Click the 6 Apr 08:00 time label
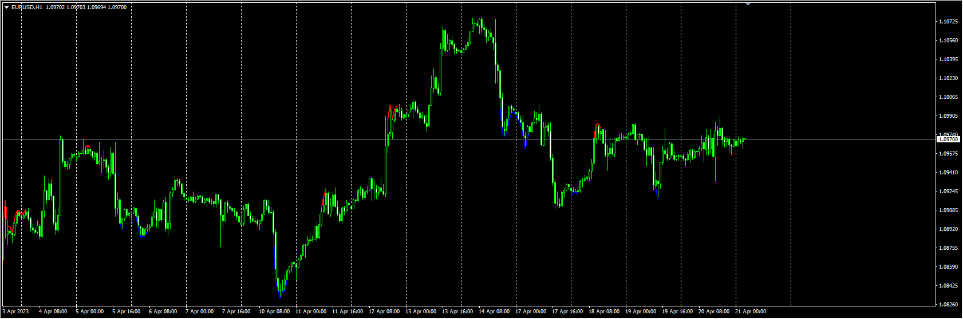This screenshot has width=963, height=319. (x=163, y=312)
